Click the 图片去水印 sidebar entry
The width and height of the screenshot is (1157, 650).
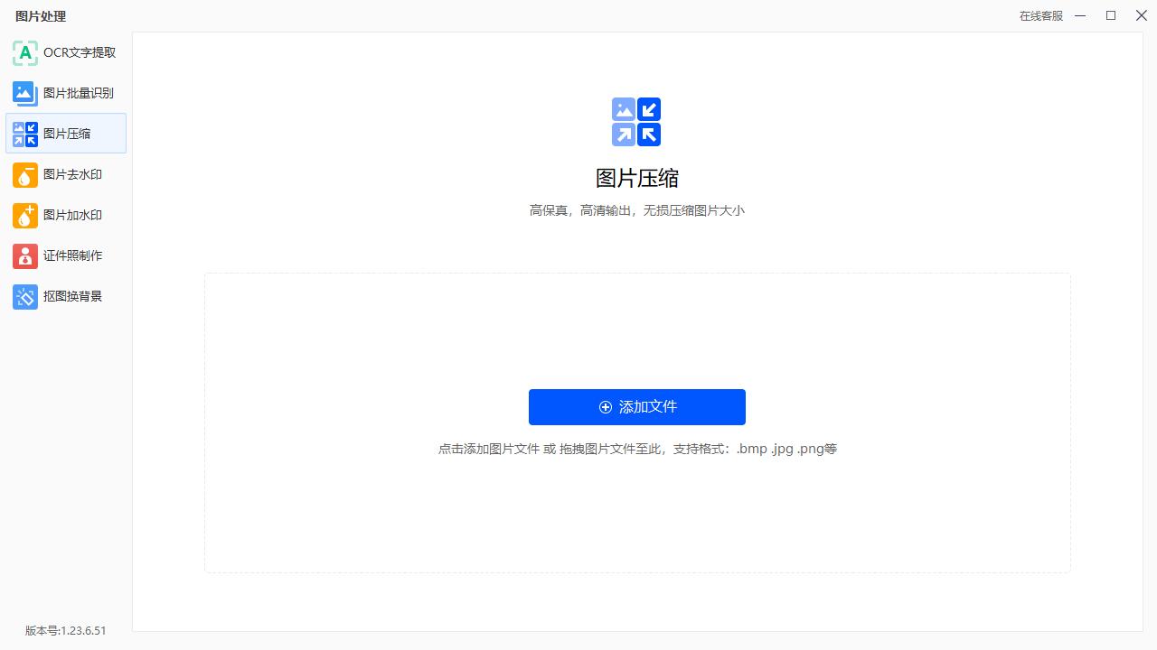[66, 174]
